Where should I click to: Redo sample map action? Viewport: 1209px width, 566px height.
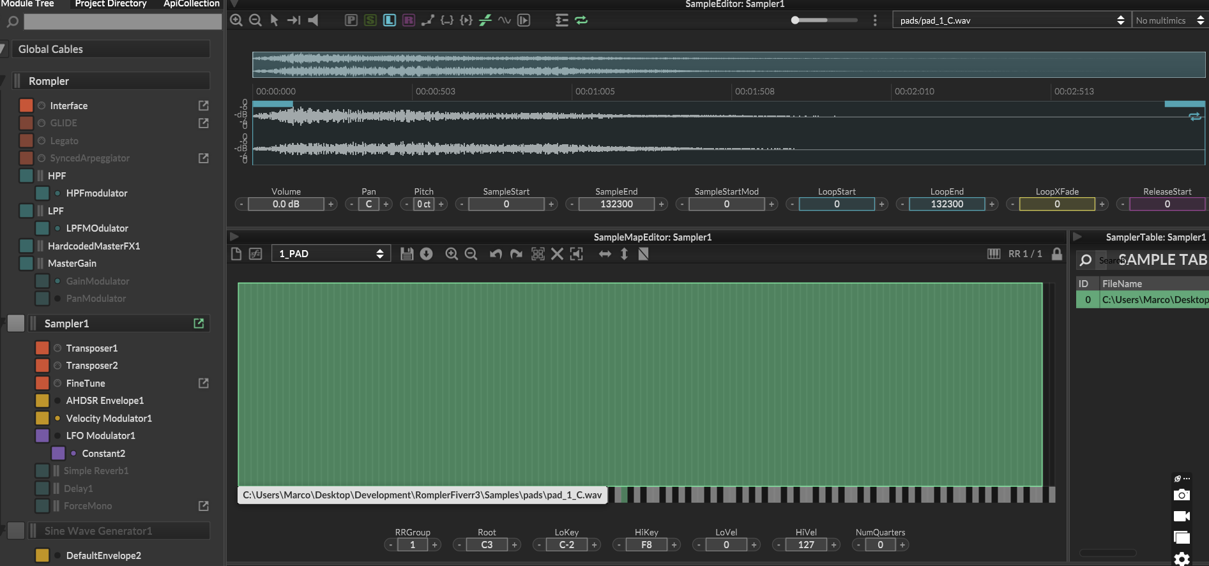(x=516, y=254)
